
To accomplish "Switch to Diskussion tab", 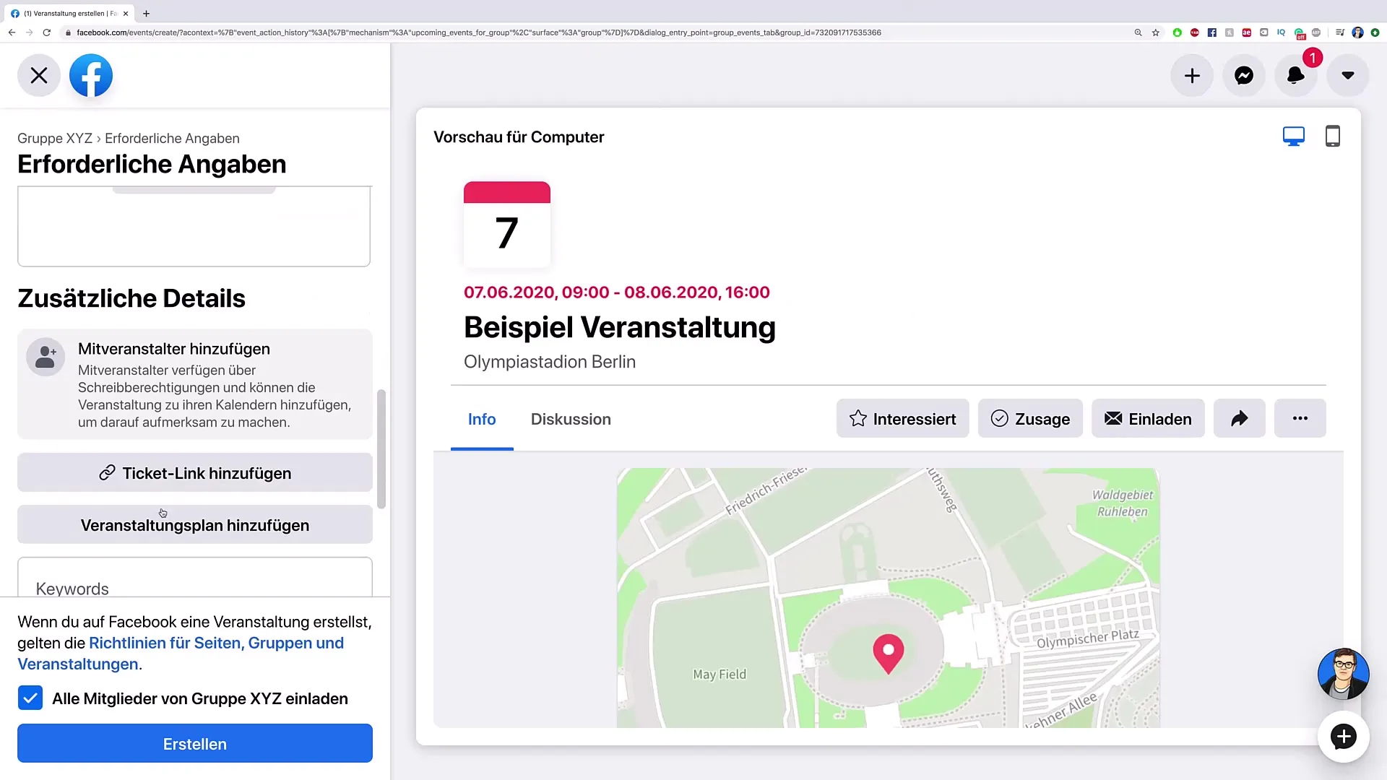I will click(570, 418).
